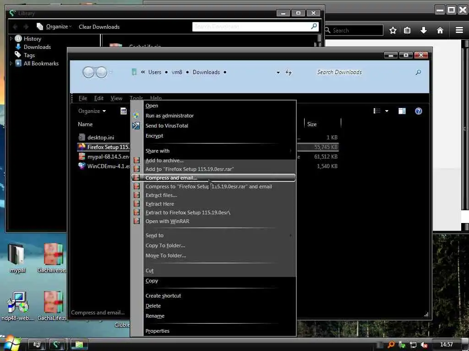The image size is (469, 351).
Task: Click the search magnifier in Library search box
Action: 314,26
